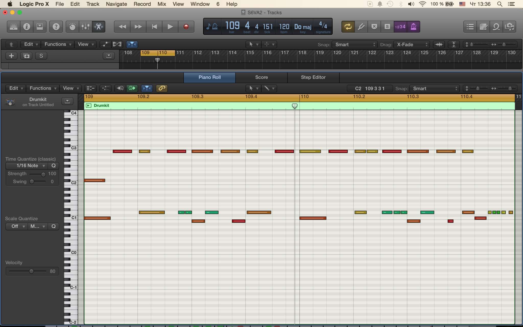Adjust the Velocity slider
The width and height of the screenshot is (523, 327).
(31, 271)
